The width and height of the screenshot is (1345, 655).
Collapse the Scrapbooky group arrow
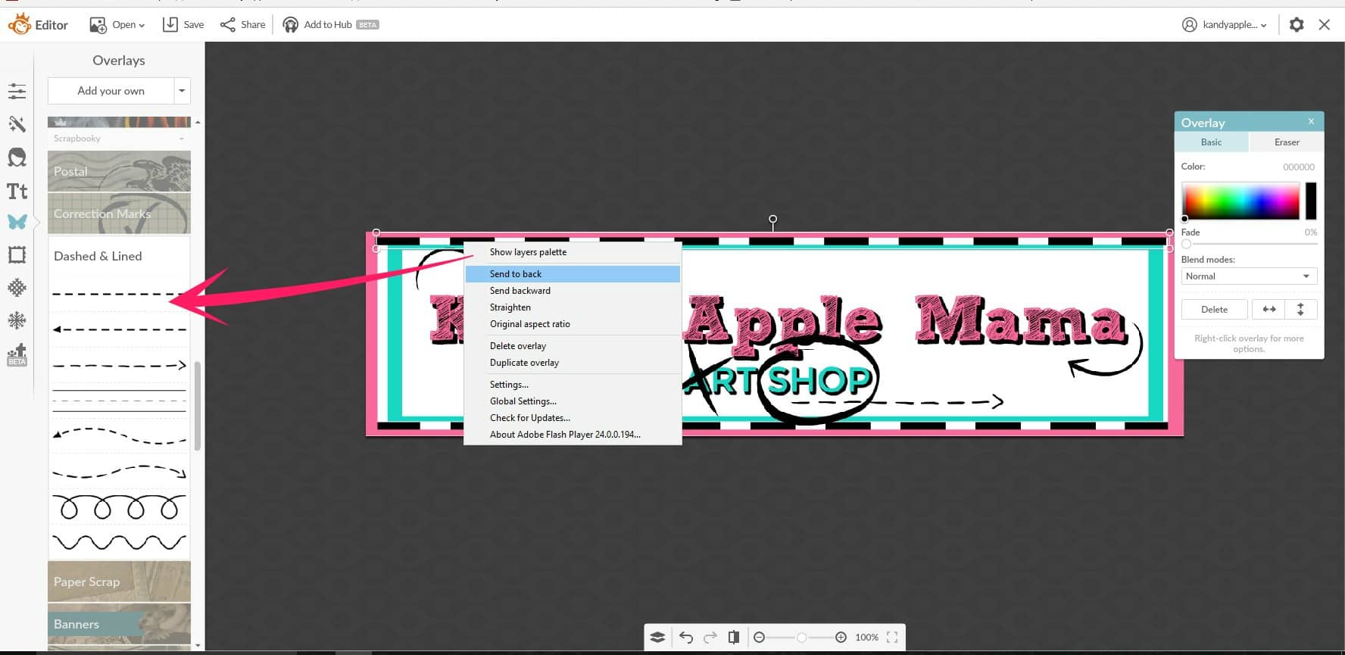[182, 139]
